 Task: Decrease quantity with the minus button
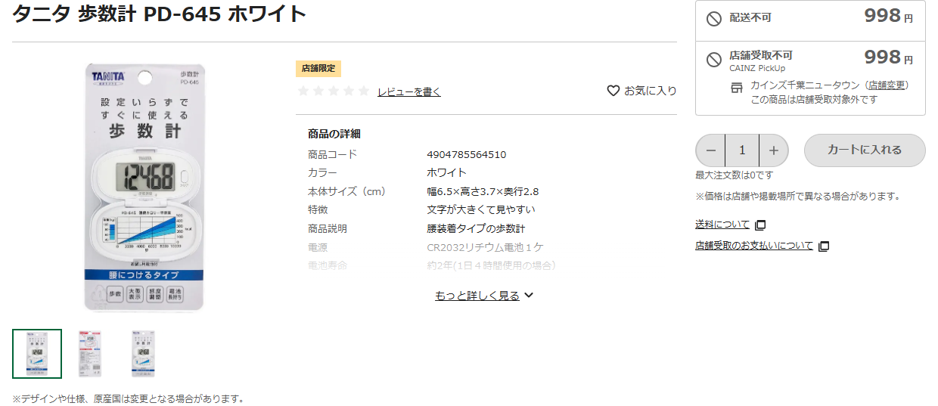tap(710, 150)
